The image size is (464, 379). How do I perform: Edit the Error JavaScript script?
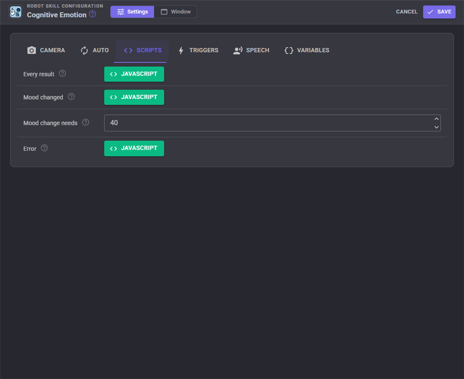tap(134, 149)
